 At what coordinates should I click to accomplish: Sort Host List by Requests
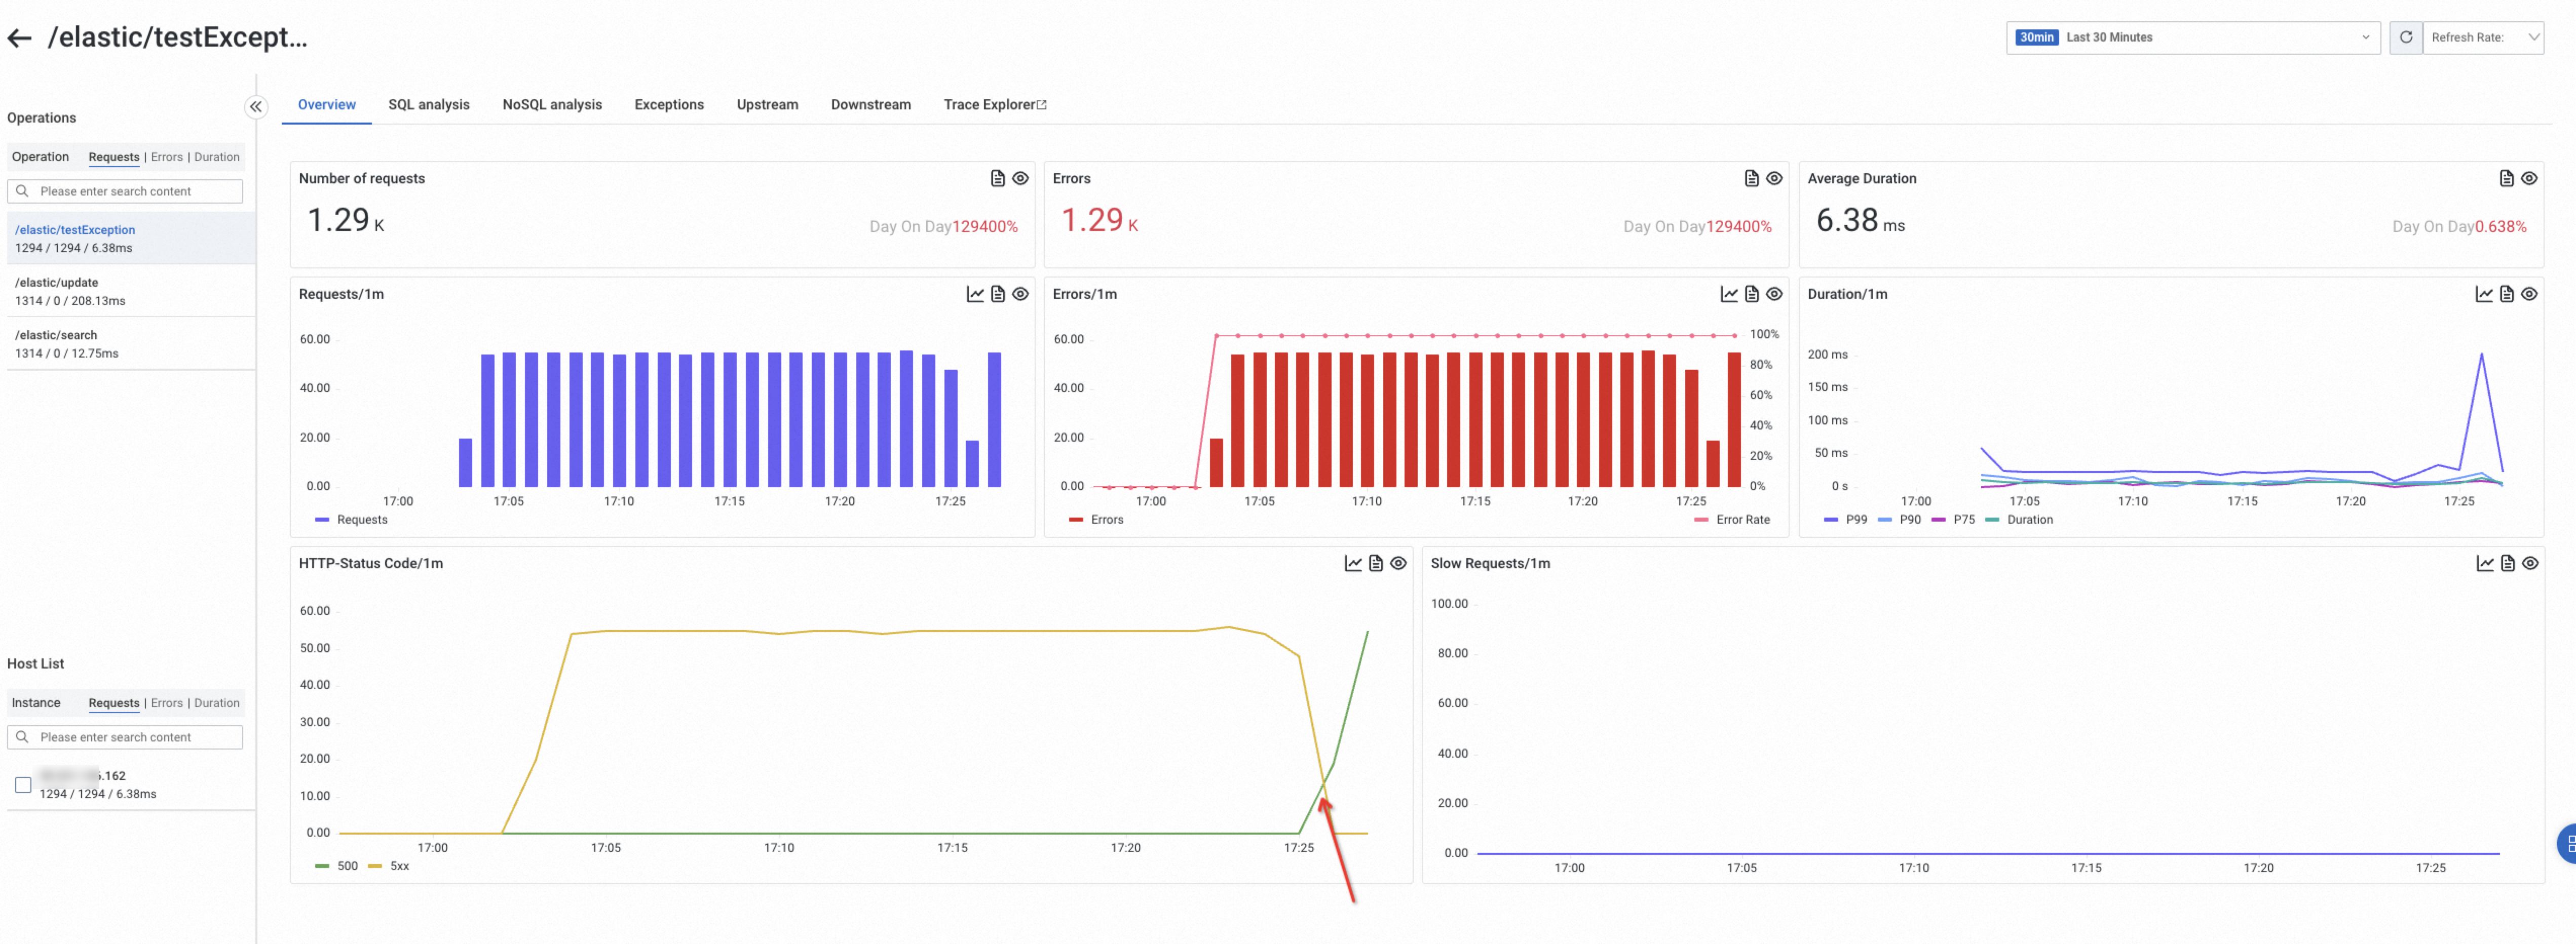coord(114,703)
